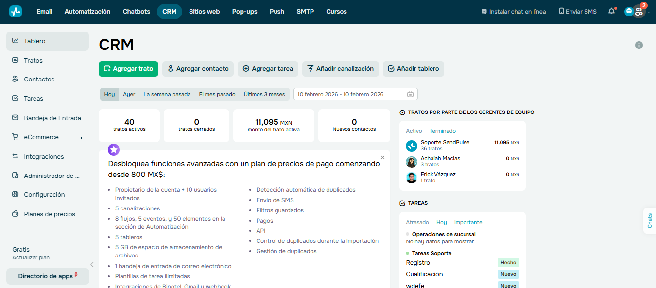Close the upgrade promo banner
656x288 pixels.
click(382, 157)
